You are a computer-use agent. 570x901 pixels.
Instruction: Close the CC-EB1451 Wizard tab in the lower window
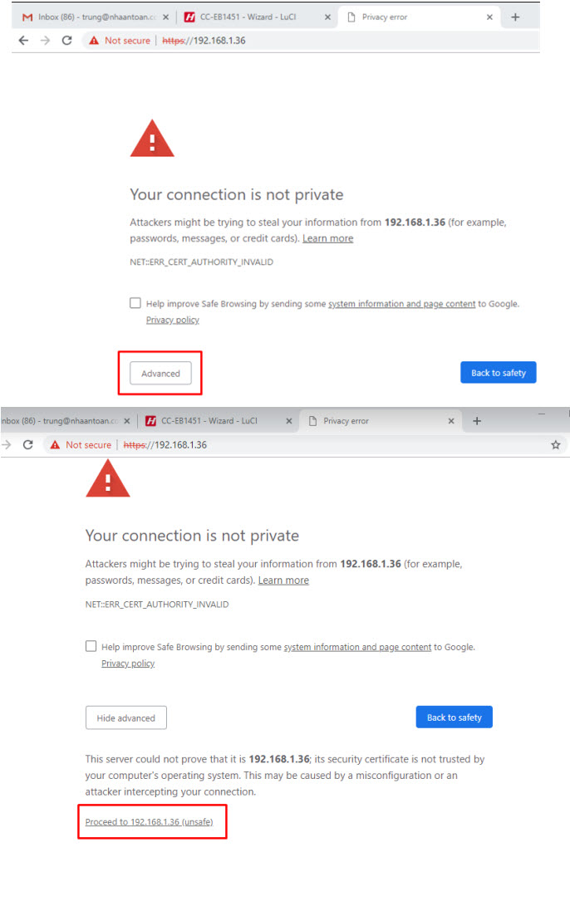[289, 421]
